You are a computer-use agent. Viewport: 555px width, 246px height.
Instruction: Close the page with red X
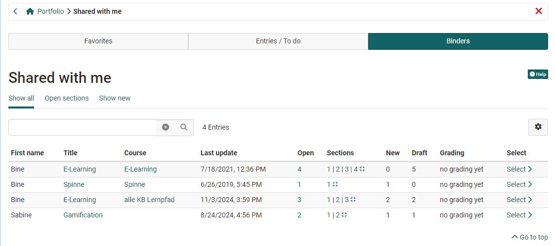point(539,11)
